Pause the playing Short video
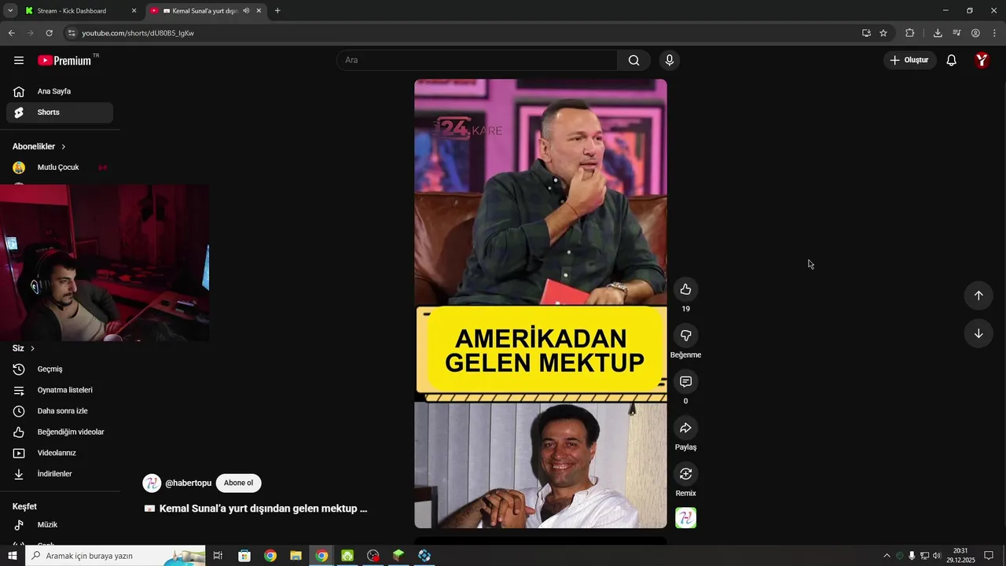Viewport: 1006px width, 566px height. (541, 303)
